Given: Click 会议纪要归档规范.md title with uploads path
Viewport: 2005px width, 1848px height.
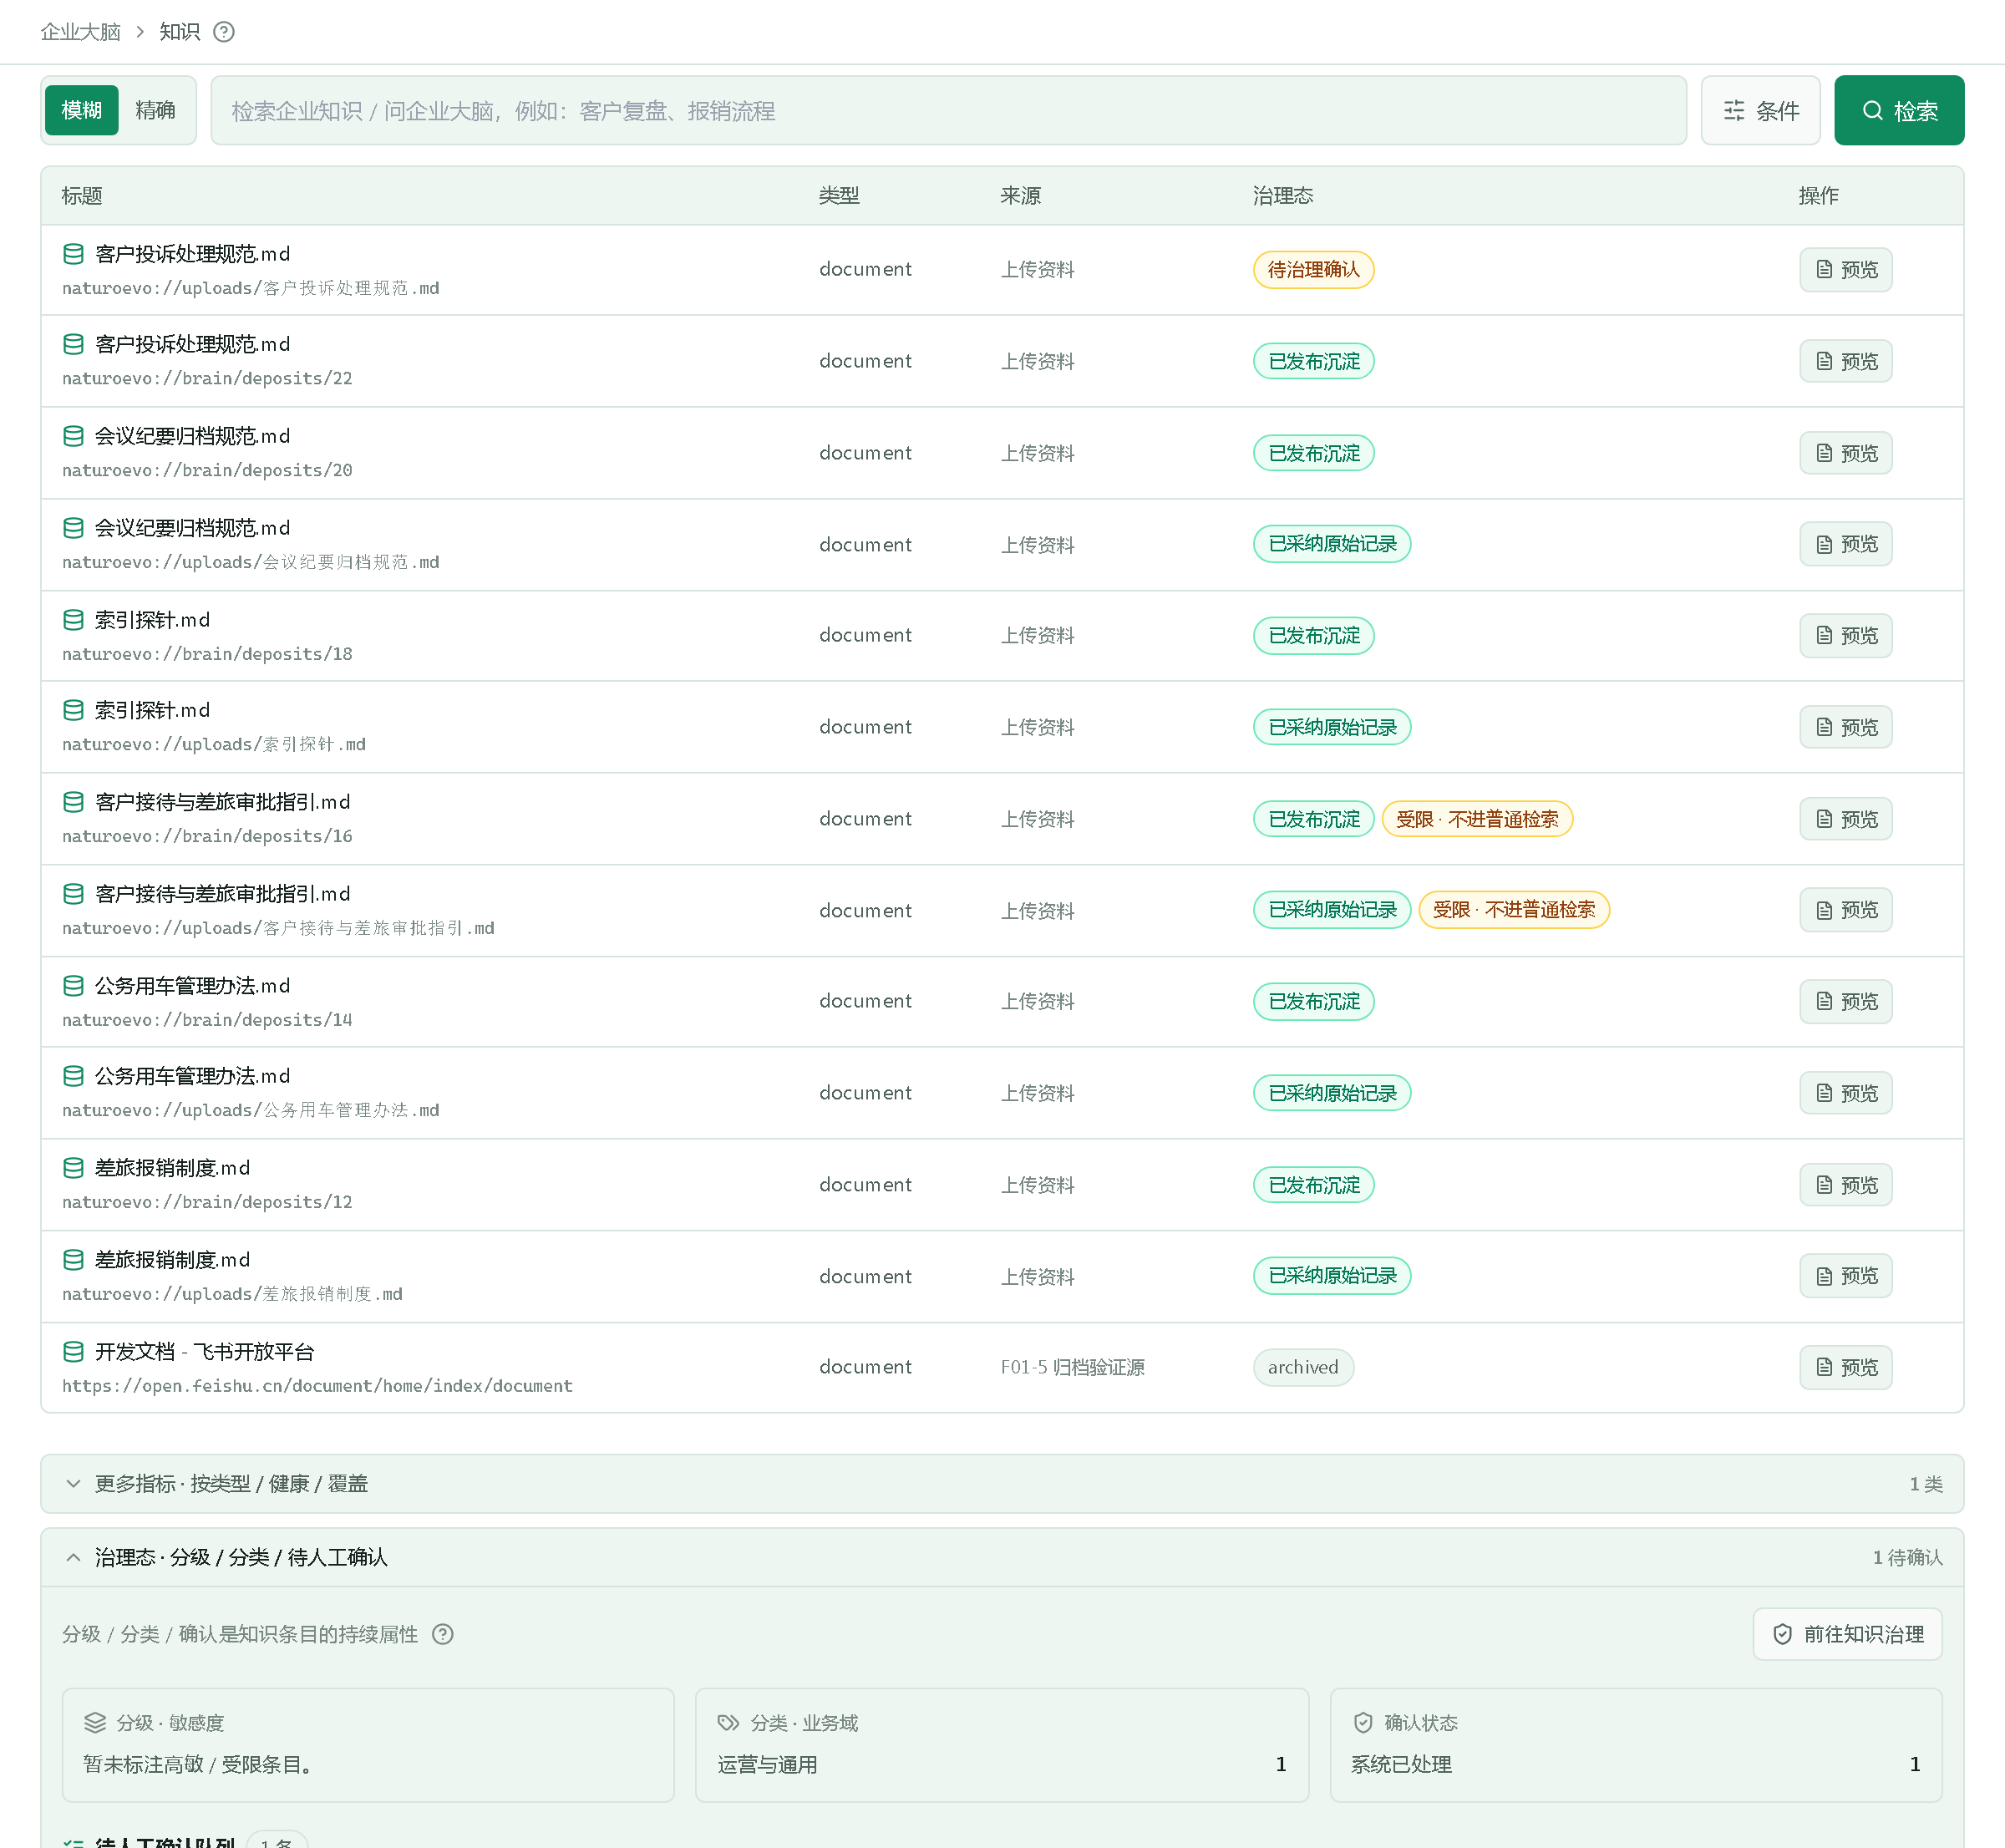Looking at the screenshot, I should [192, 528].
